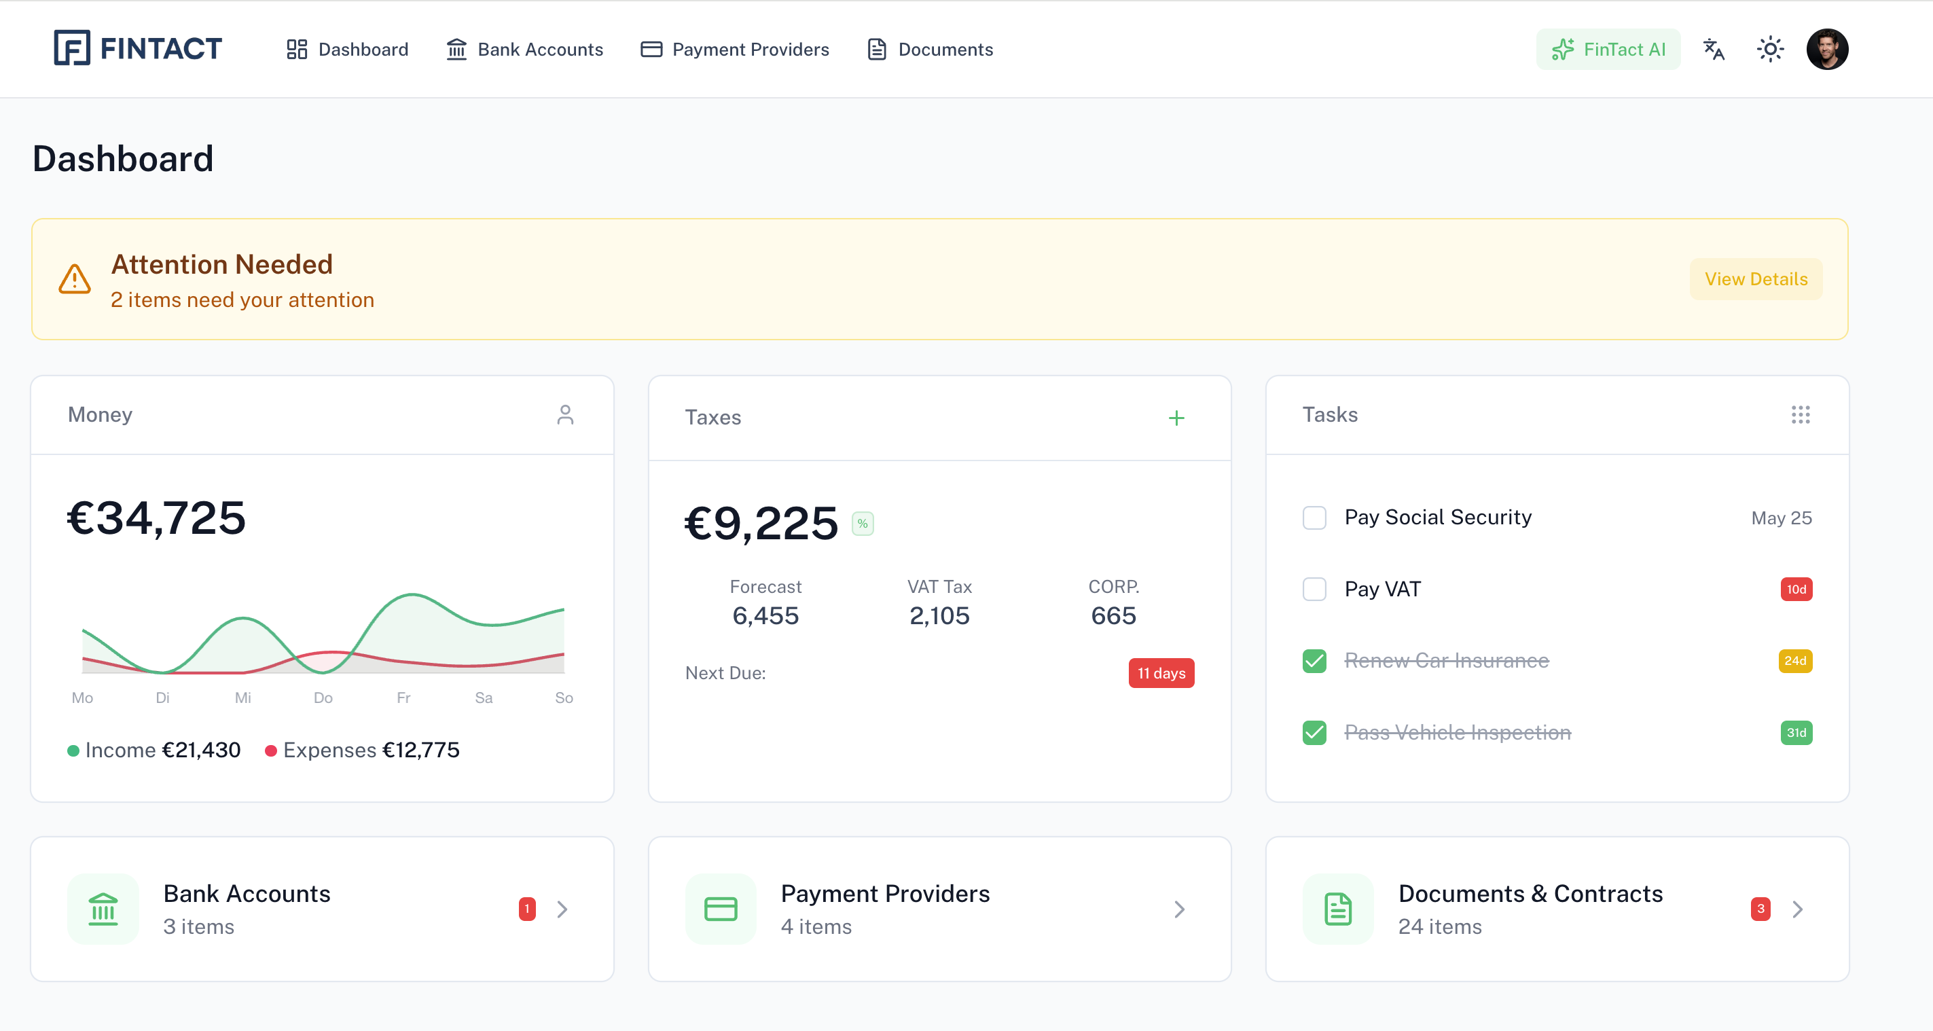Expand Bank Accounts card chevron

562,909
